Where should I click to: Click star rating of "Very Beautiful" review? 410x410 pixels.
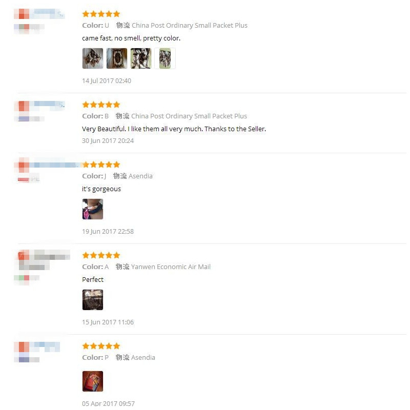click(x=101, y=105)
